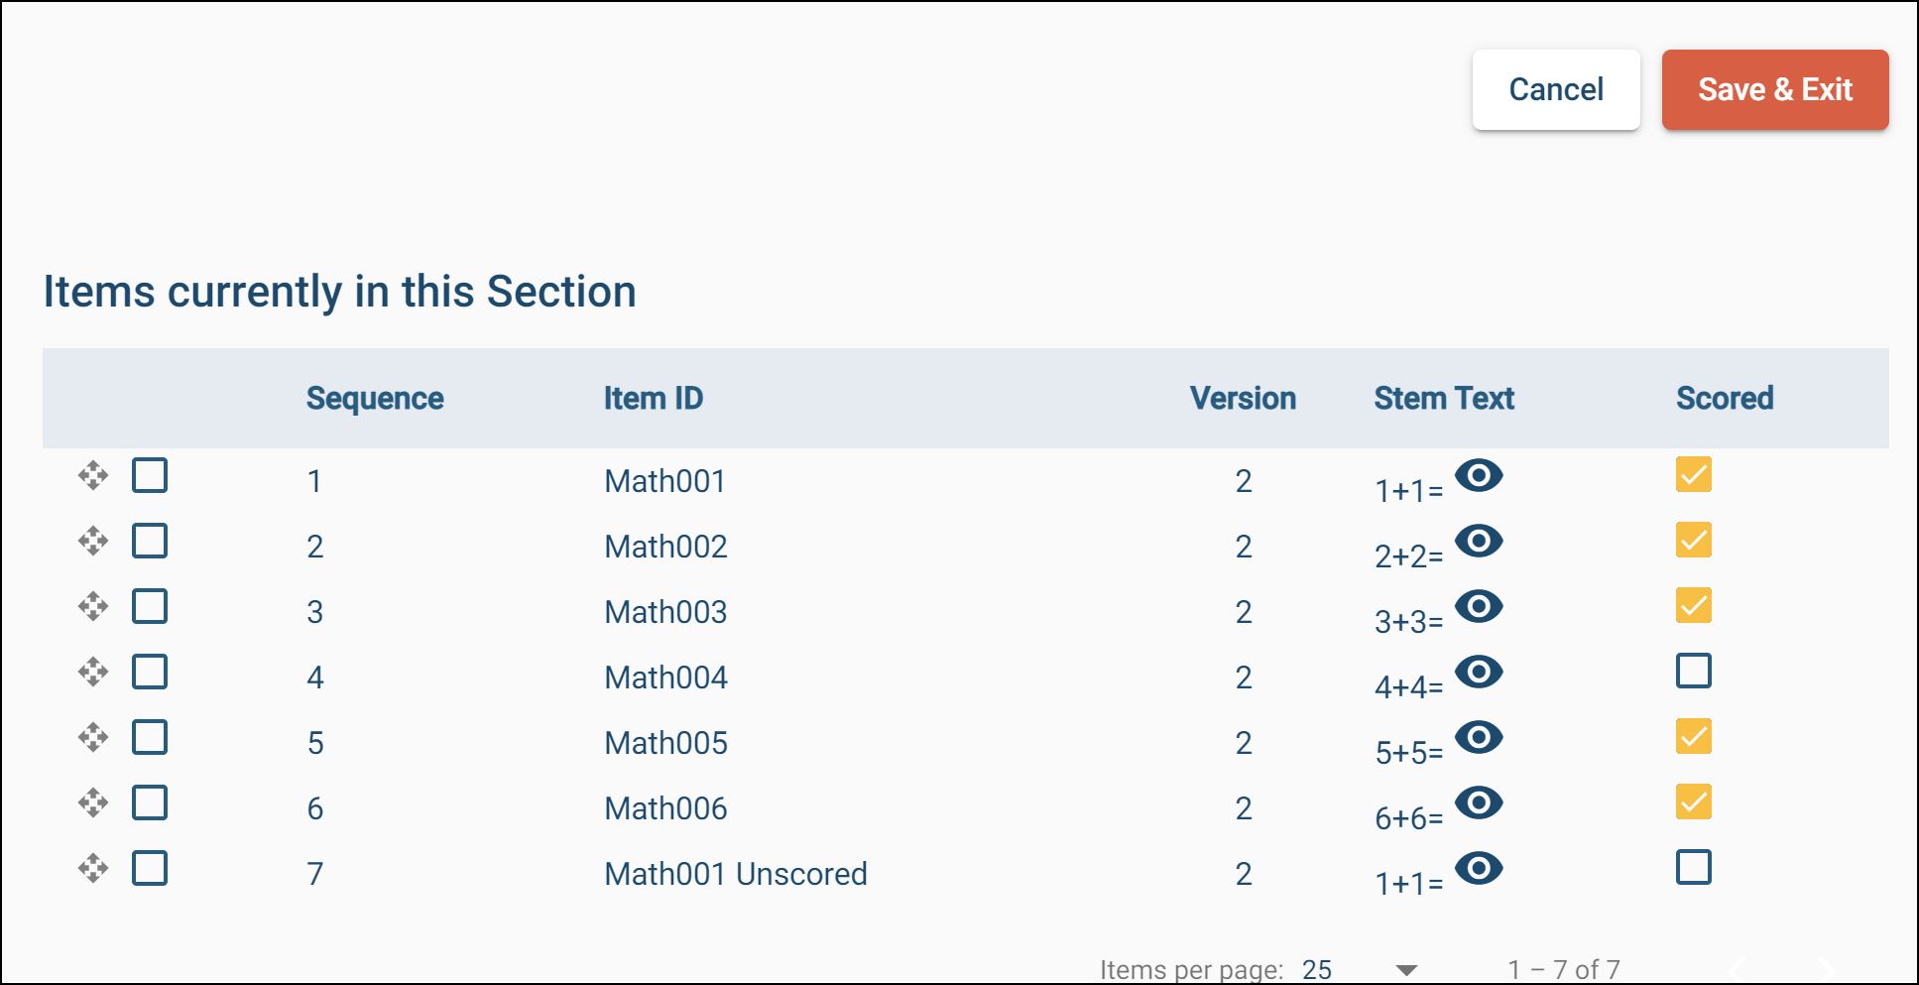Click the eye icon beside 2+2=

point(1478,542)
